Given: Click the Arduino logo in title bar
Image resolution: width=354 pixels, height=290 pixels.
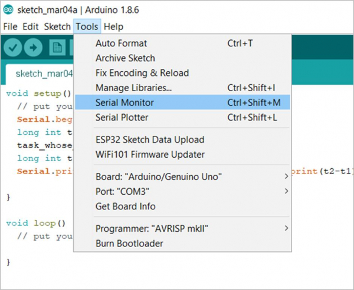Looking at the screenshot, I should coord(7,10).
